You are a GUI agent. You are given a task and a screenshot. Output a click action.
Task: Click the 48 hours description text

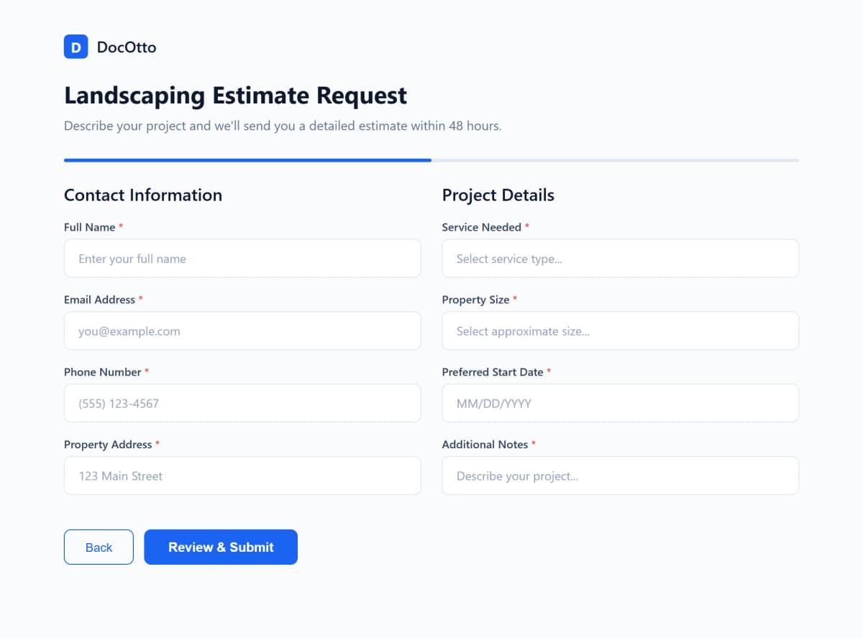[x=283, y=125]
